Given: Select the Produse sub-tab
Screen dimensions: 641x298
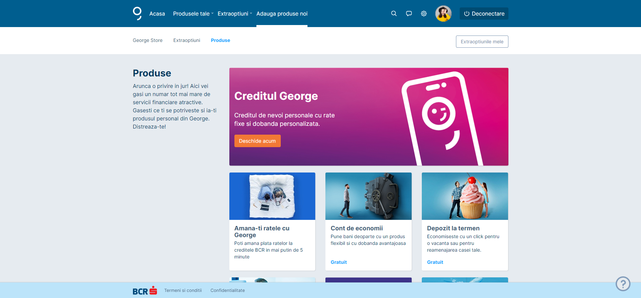Looking at the screenshot, I should pos(220,40).
